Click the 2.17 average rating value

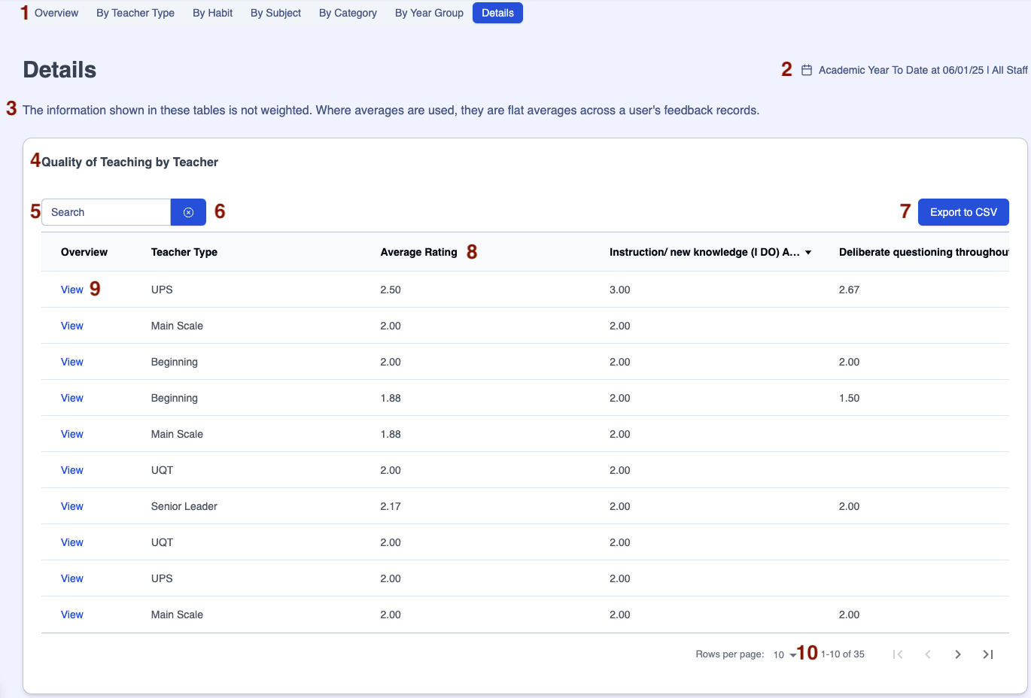391,506
